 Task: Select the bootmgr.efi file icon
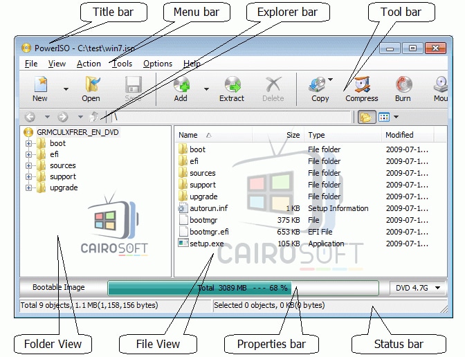pos(183,232)
